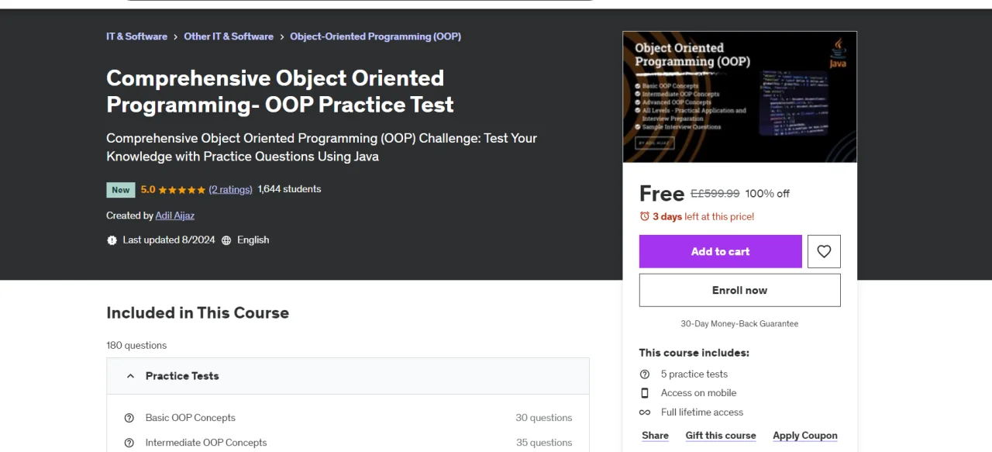Click the This course includes heading

coord(694,353)
